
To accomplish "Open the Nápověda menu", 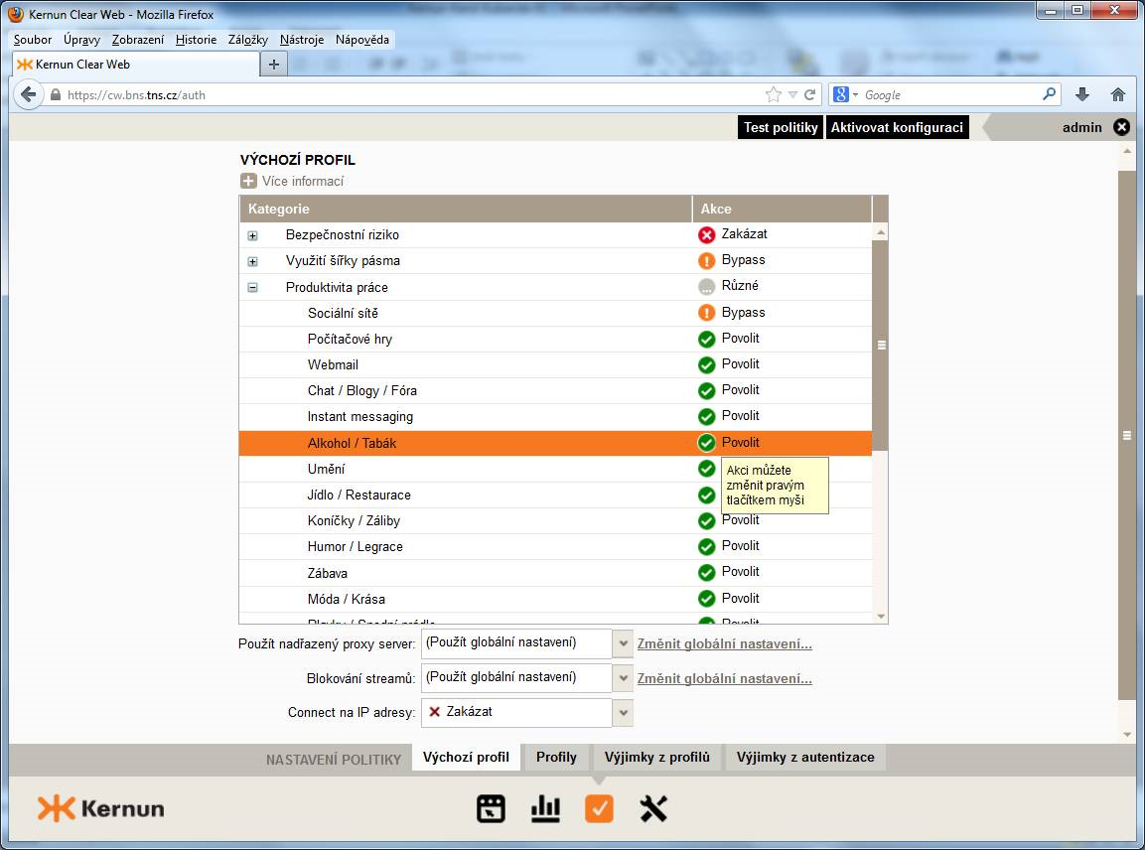I will [362, 40].
